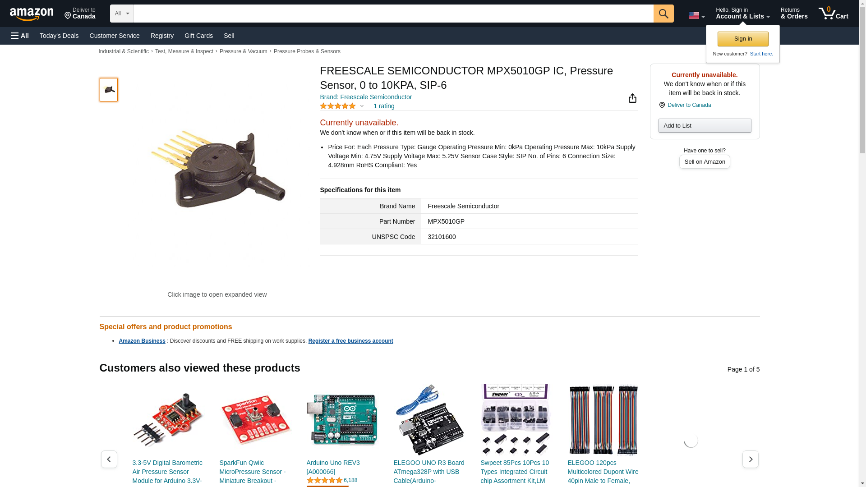Click the Amazon logo

32,14
